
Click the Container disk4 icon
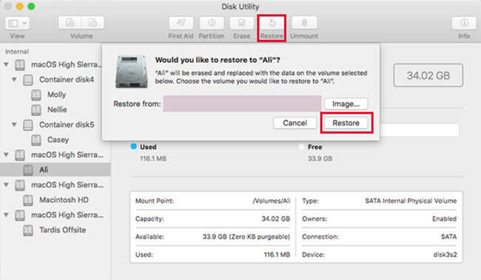tap(28, 80)
